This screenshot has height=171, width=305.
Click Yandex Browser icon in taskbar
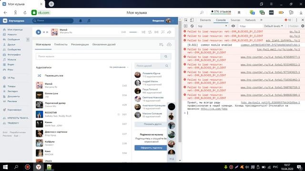39,167
